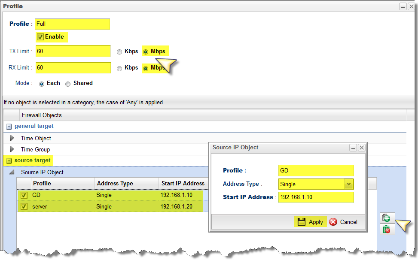Screen dimensions: 418x260
Task: Collapse the general target section
Action: point(9,127)
